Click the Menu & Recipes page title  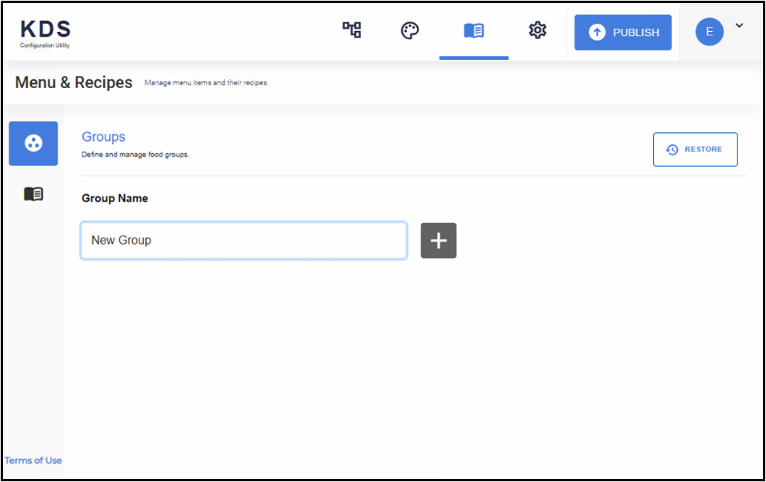click(74, 82)
